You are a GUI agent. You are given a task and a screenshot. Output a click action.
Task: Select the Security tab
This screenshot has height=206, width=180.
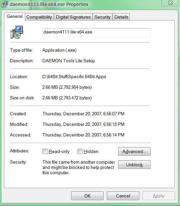[x=103, y=17]
